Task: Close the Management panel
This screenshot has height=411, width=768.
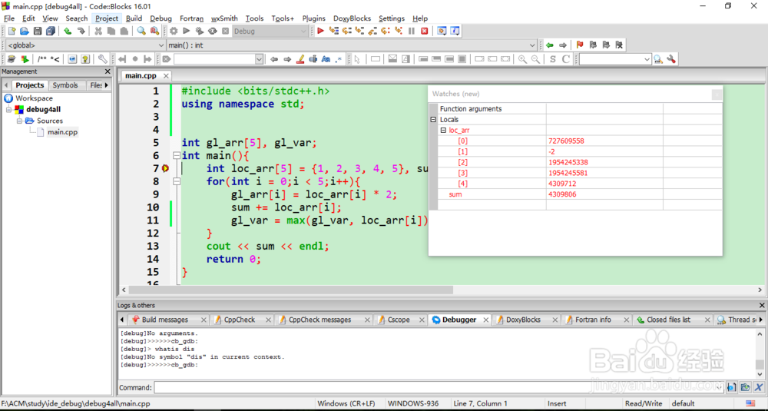Action: (x=108, y=71)
